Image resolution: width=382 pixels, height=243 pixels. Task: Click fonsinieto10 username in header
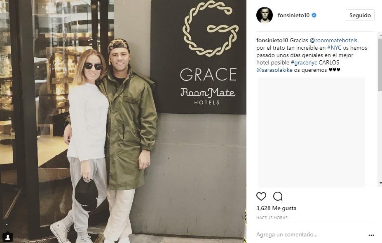pos(293,15)
